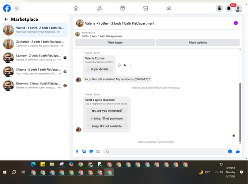Open the $800 - 2 beds 1 bath listing link

[102, 36]
